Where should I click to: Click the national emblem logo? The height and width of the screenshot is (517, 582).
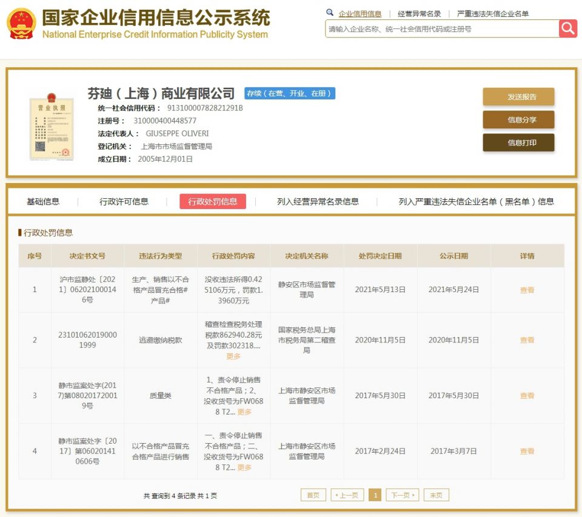pyautogui.click(x=21, y=24)
